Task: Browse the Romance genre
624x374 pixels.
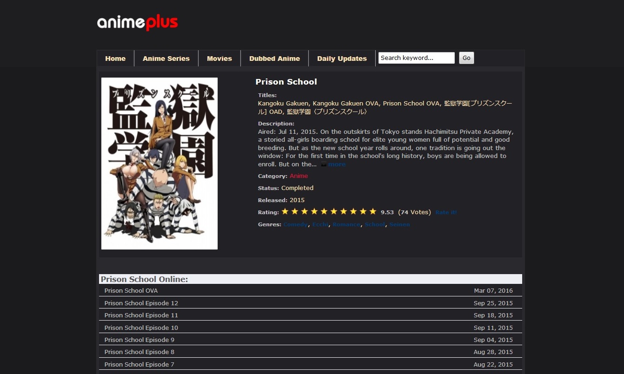Action: (346, 224)
